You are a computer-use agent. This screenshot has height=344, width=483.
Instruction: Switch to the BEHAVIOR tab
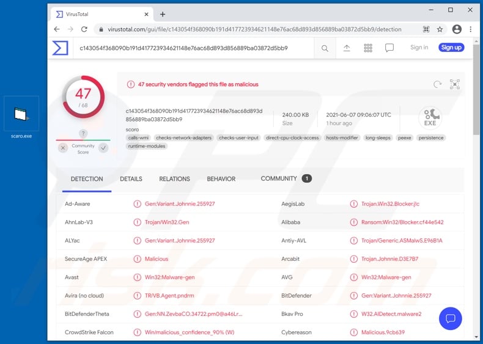[221, 179]
